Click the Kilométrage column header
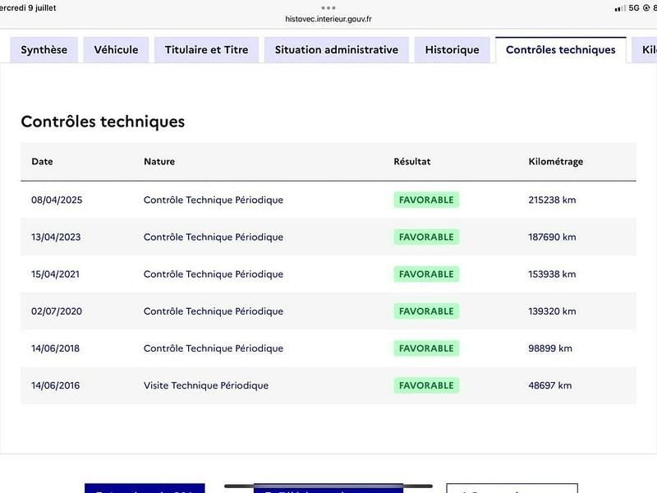 click(555, 162)
